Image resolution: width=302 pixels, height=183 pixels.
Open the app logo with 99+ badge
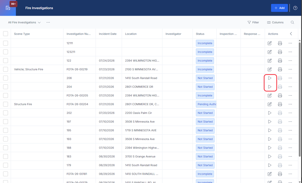click(x=8, y=8)
